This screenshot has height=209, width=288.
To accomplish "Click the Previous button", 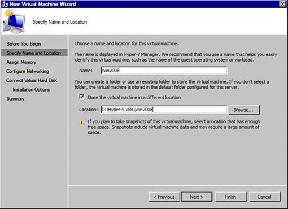I will (164, 197).
